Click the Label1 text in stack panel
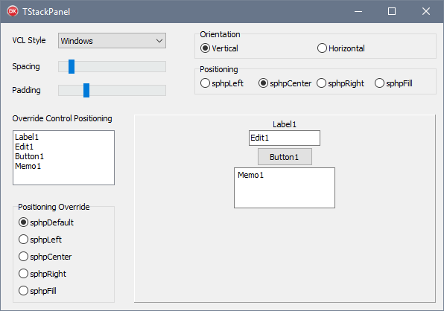Image resolution: width=444 pixels, height=311 pixels. point(285,124)
